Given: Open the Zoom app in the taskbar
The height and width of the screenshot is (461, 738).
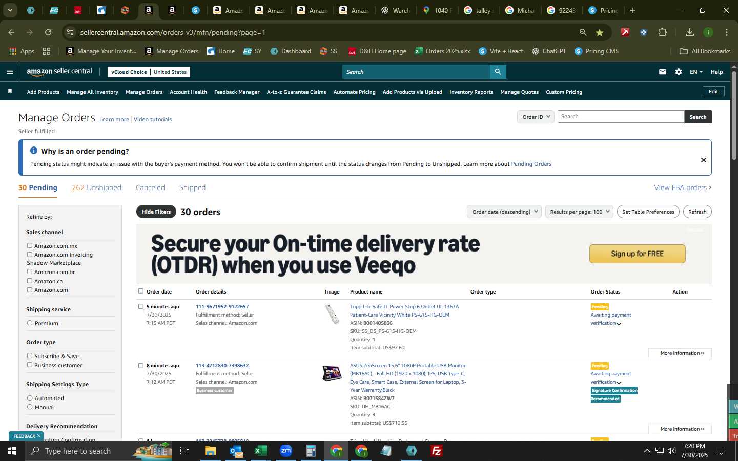Looking at the screenshot, I should coord(285,451).
